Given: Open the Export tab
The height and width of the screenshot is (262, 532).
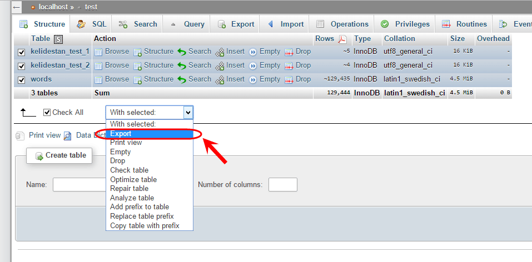Looking at the screenshot, I should point(235,24).
